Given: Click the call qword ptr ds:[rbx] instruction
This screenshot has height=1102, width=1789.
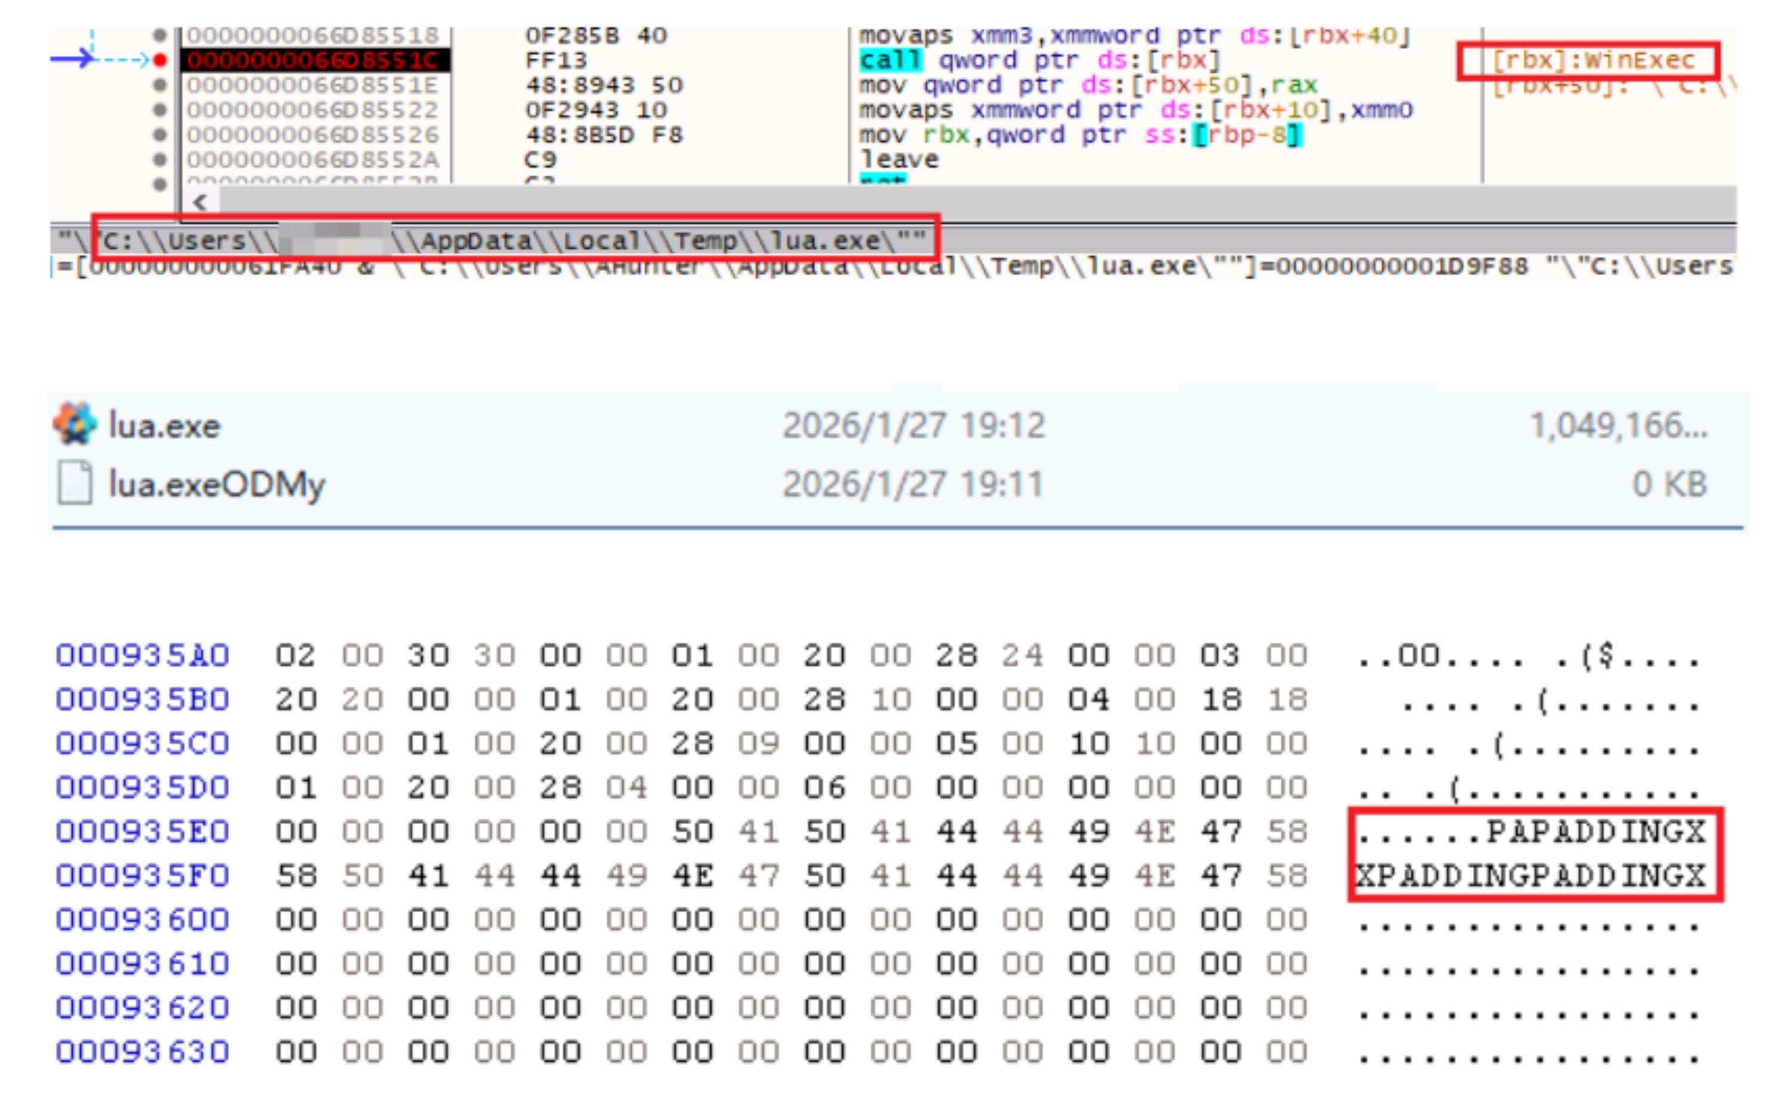Looking at the screenshot, I should (1040, 60).
